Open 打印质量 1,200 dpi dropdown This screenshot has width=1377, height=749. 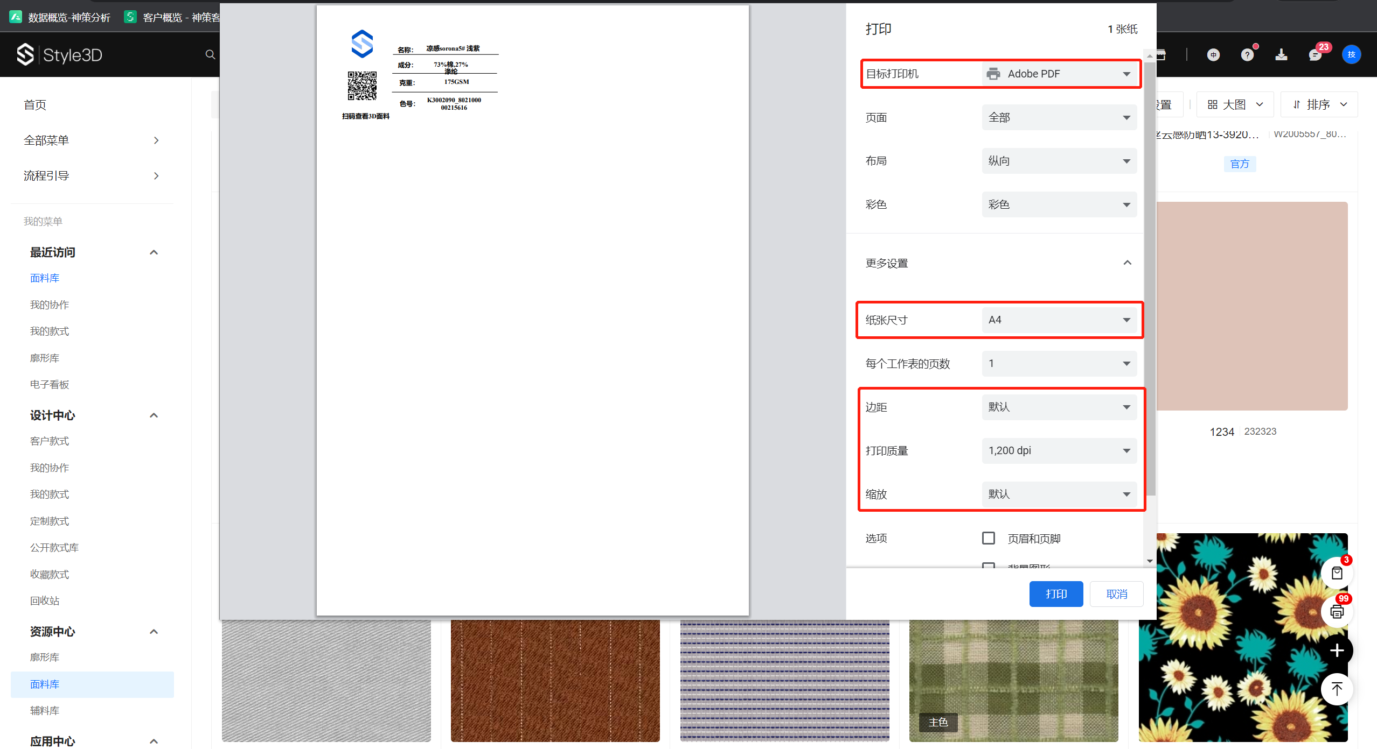(1059, 451)
